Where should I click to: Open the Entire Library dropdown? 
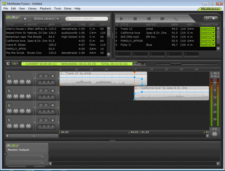pos(46,19)
